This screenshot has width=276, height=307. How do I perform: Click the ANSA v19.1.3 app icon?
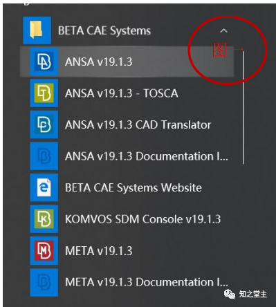coord(44,62)
